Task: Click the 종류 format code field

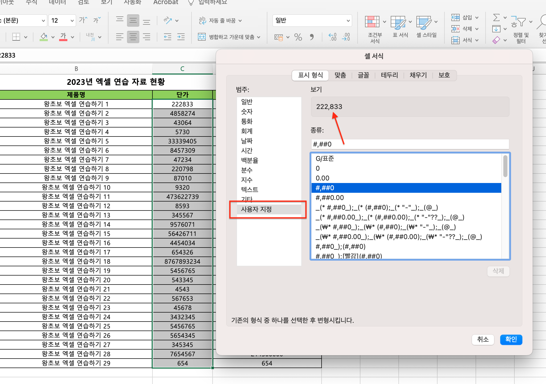Action: pyautogui.click(x=410, y=144)
